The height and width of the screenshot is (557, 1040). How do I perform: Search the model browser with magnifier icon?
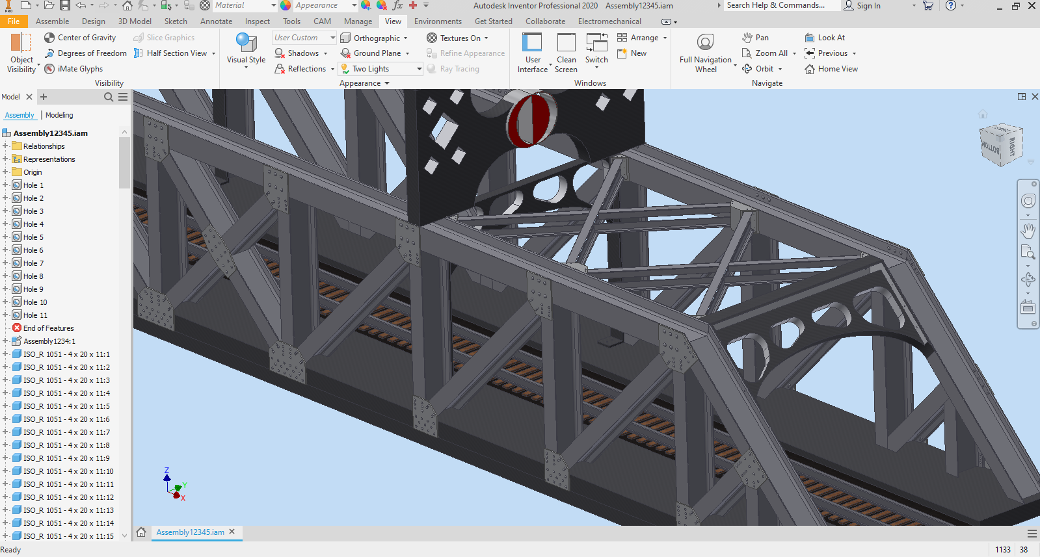pos(109,97)
